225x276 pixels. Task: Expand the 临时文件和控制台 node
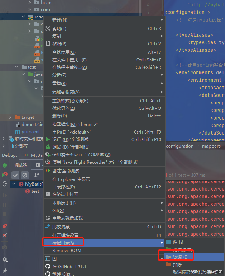4,139
